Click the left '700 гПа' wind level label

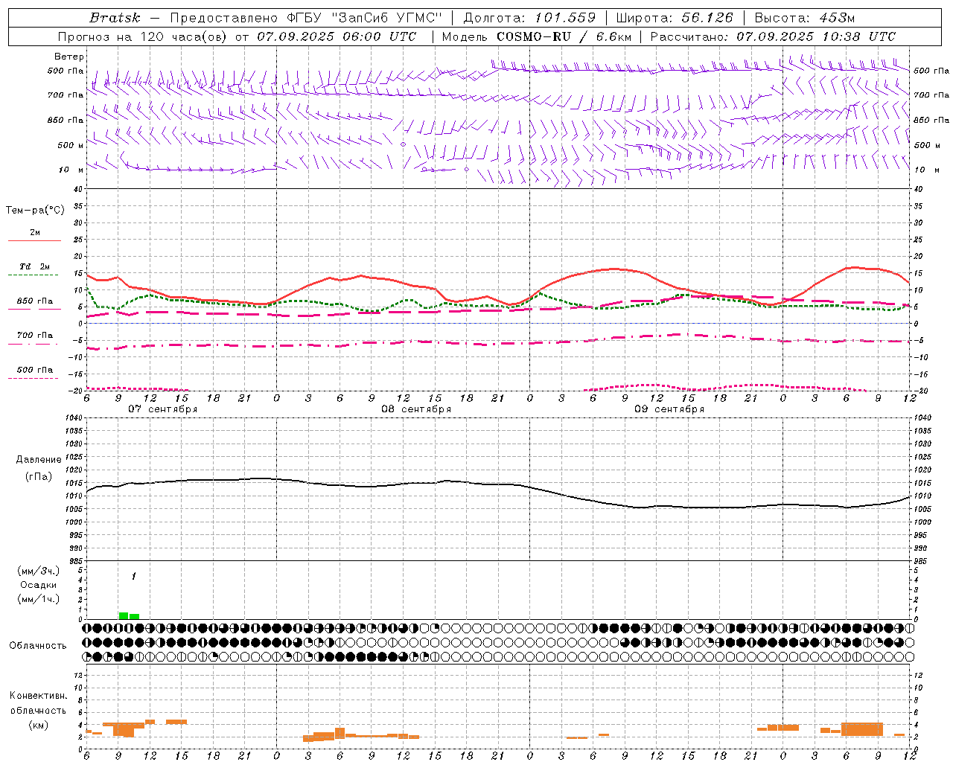tap(66, 95)
